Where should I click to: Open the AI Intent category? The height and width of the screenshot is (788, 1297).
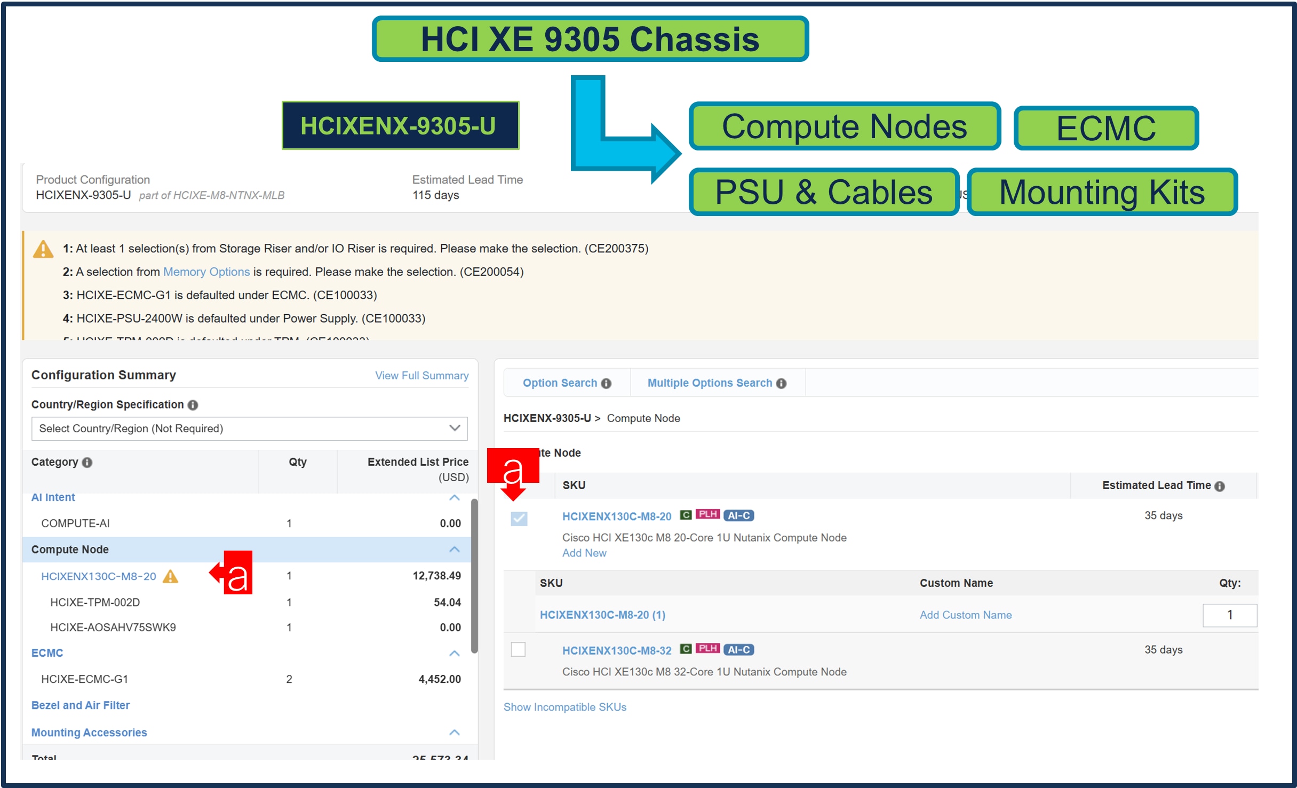pyautogui.click(x=53, y=498)
